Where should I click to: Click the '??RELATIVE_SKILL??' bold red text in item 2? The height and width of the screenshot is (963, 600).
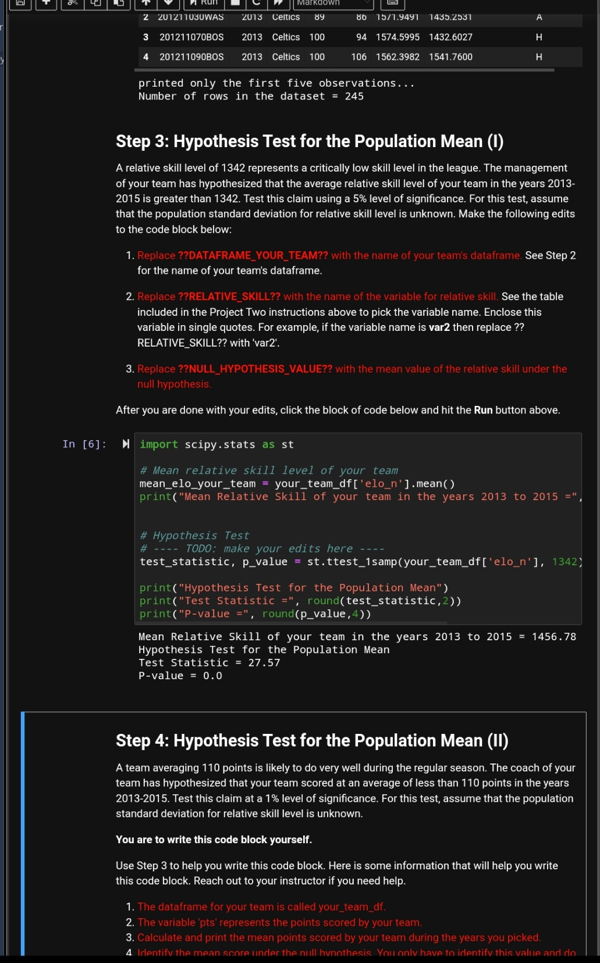click(x=229, y=297)
